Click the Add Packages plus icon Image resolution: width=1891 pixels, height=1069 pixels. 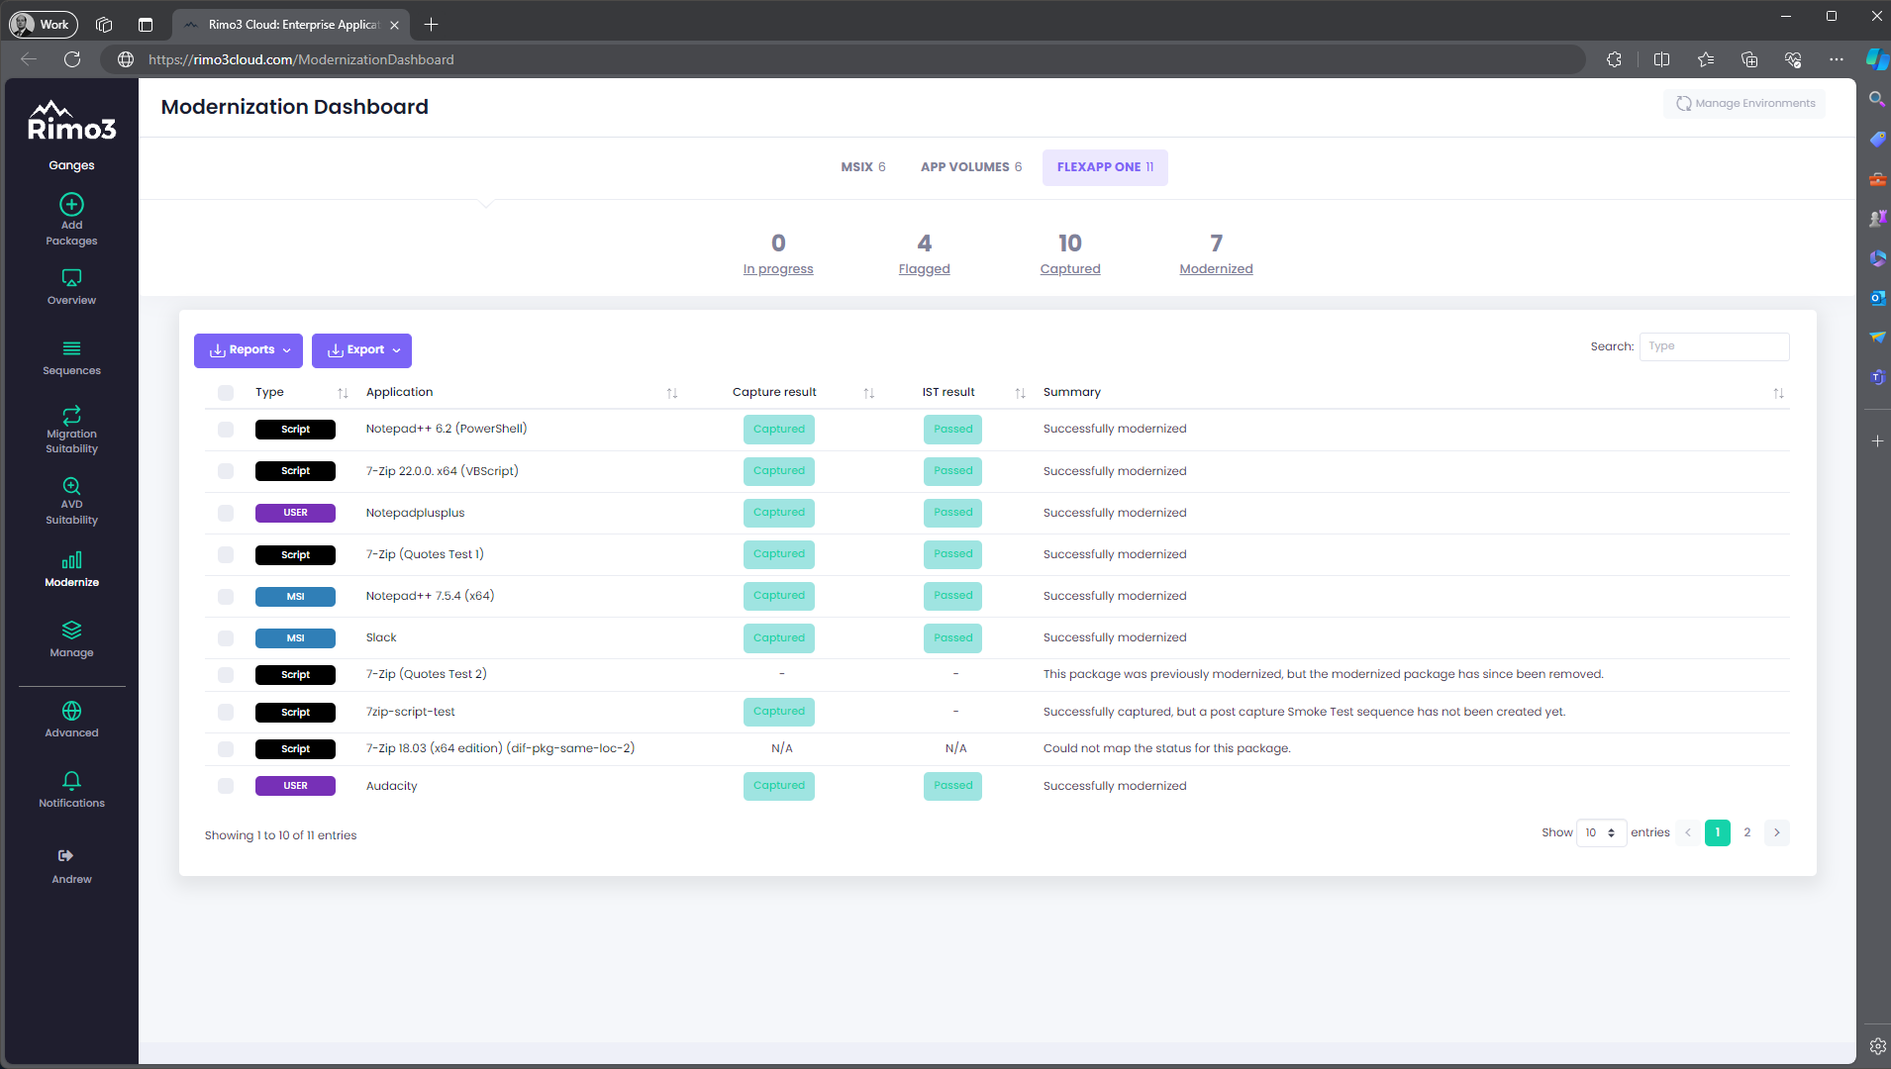[x=71, y=205]
